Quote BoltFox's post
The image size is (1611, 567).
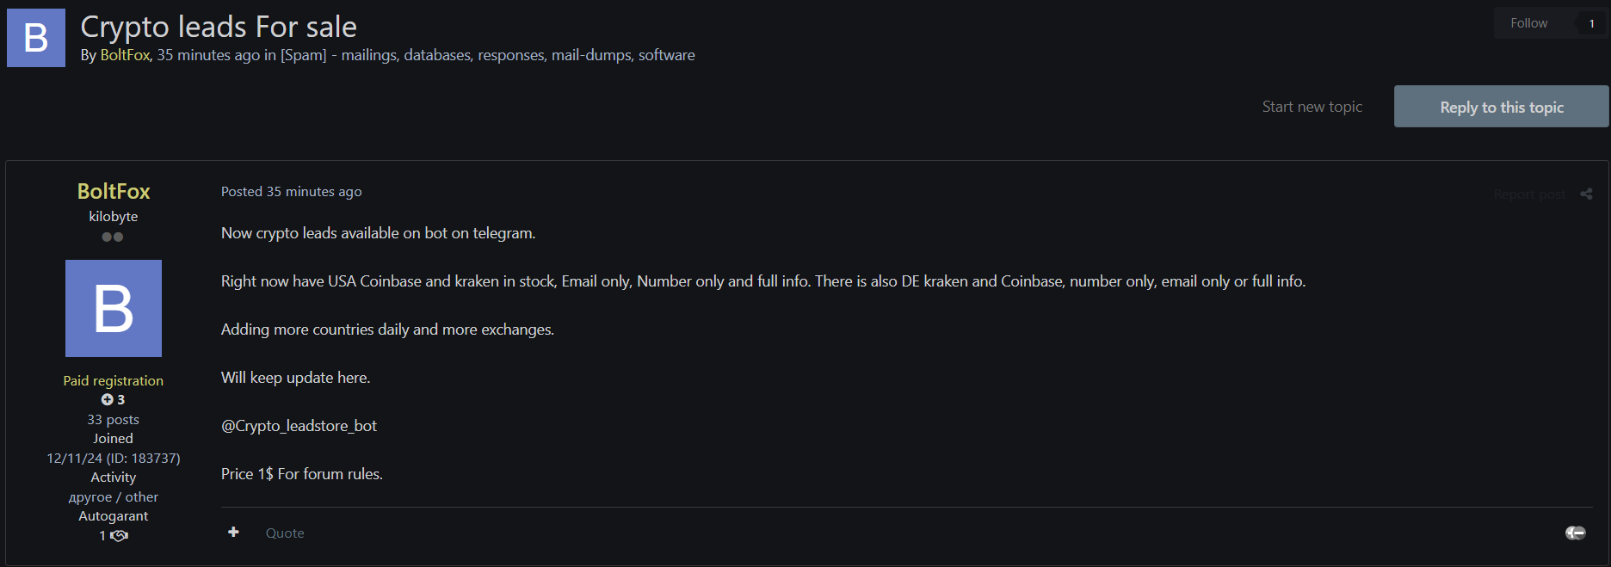point(285,533)
